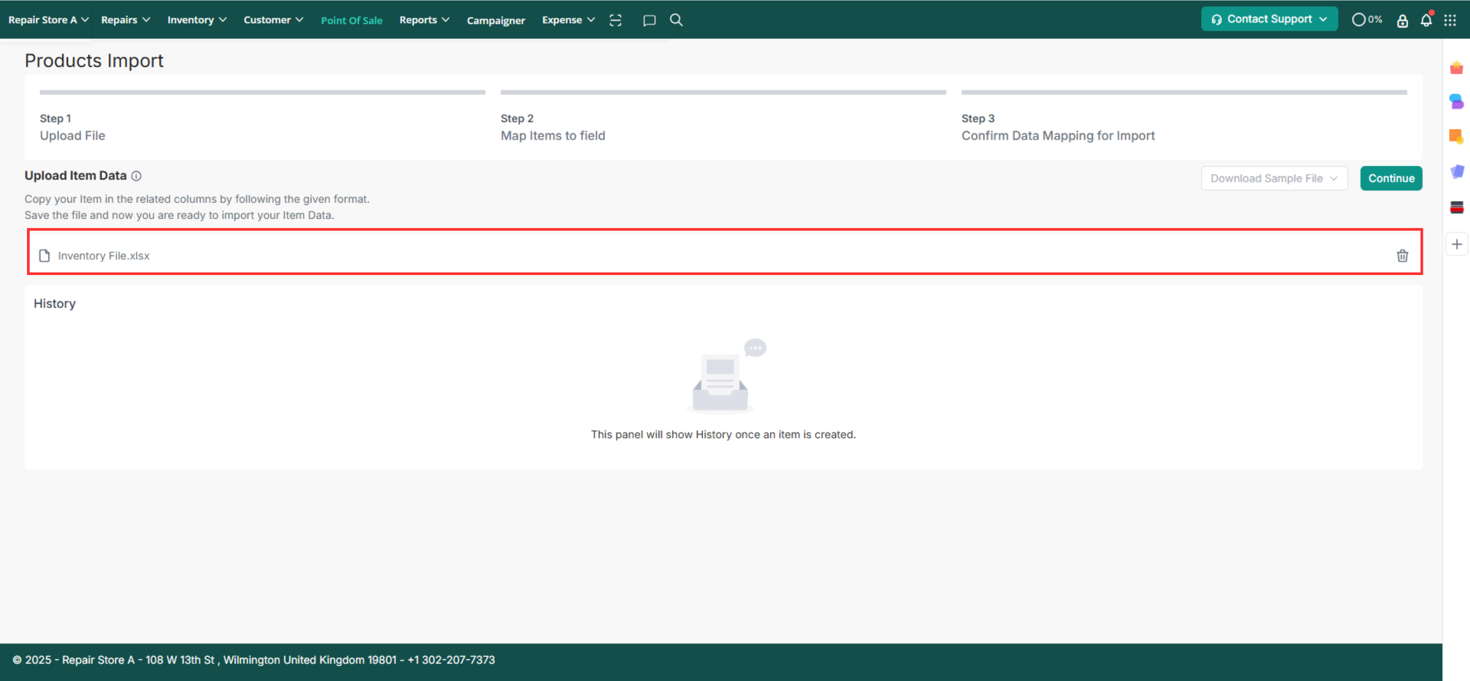The image size is (1470, 681).
Task: Click 'This panel will show History' message
Action: coord(723,434)
